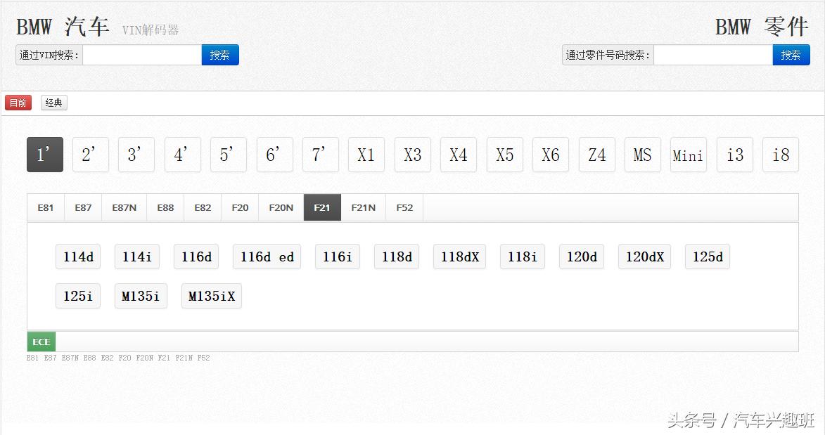
Task: Choose the X5 model series button
Action: [x=504, y=155]
